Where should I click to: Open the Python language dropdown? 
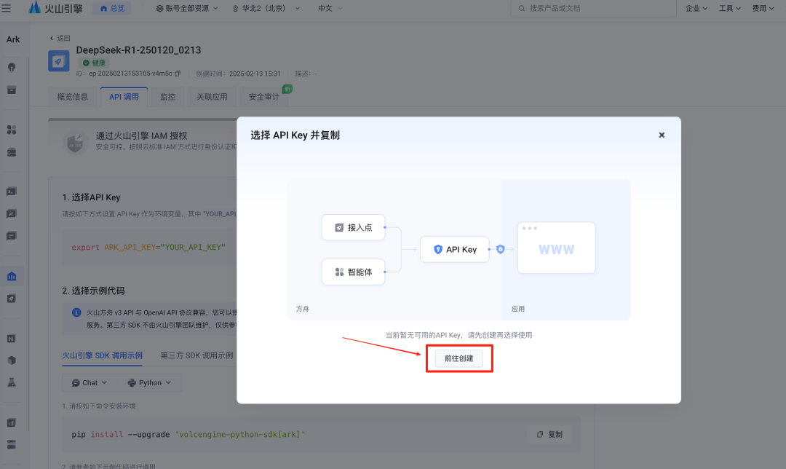149,383
